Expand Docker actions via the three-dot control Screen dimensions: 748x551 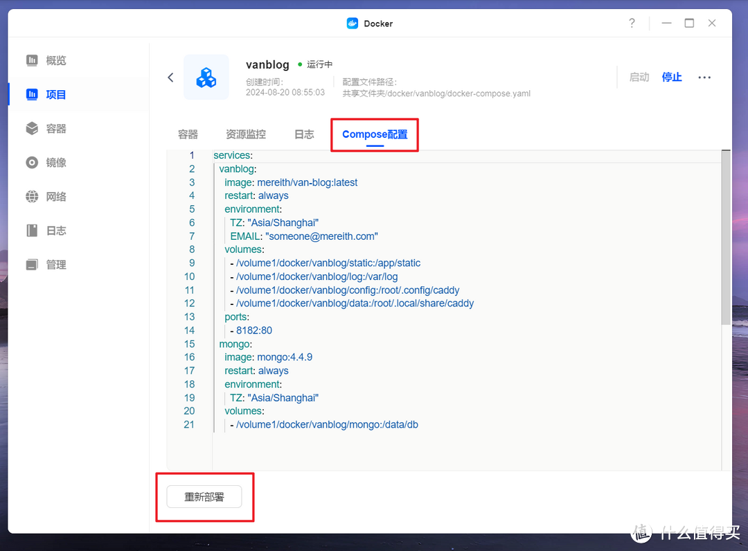[x=704, y=77]
